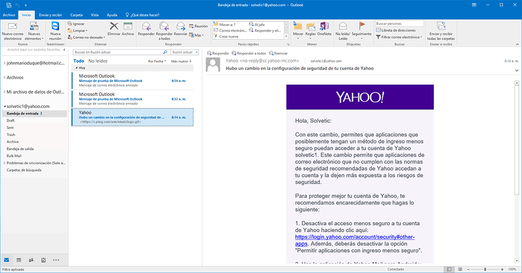Click Enviar y recibir todas las carpetas

[441, 31]
